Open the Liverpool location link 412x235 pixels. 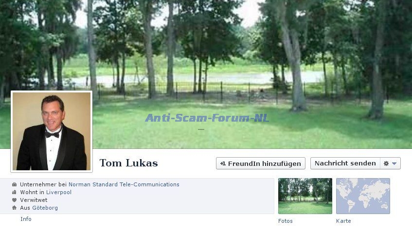click(x=59, y=192)
